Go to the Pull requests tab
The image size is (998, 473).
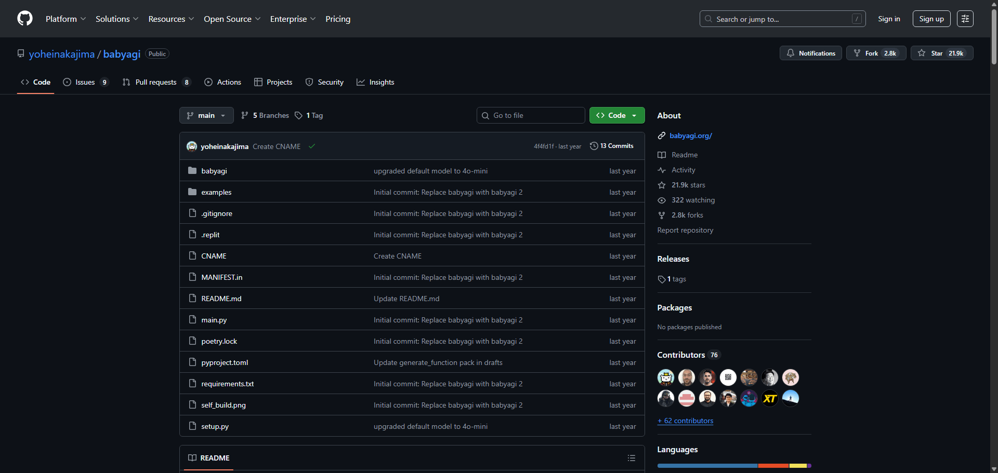(x=156, y=82)
